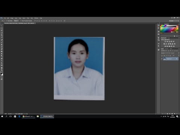Switch to the Color panel tab
The image size is (180, 135).
pos(162,24)
